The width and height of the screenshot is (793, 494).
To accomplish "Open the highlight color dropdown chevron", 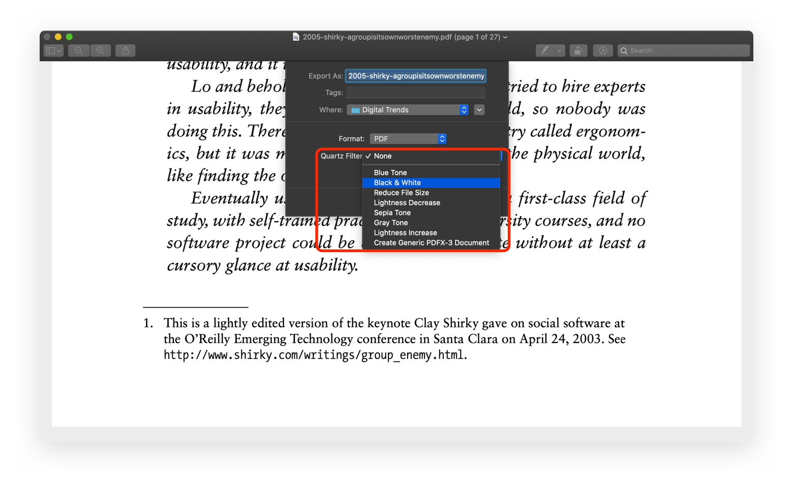I will (x=559, y=50).
